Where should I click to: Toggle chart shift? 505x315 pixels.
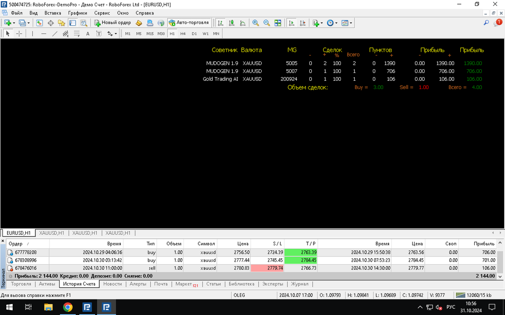tap(302, 23)
